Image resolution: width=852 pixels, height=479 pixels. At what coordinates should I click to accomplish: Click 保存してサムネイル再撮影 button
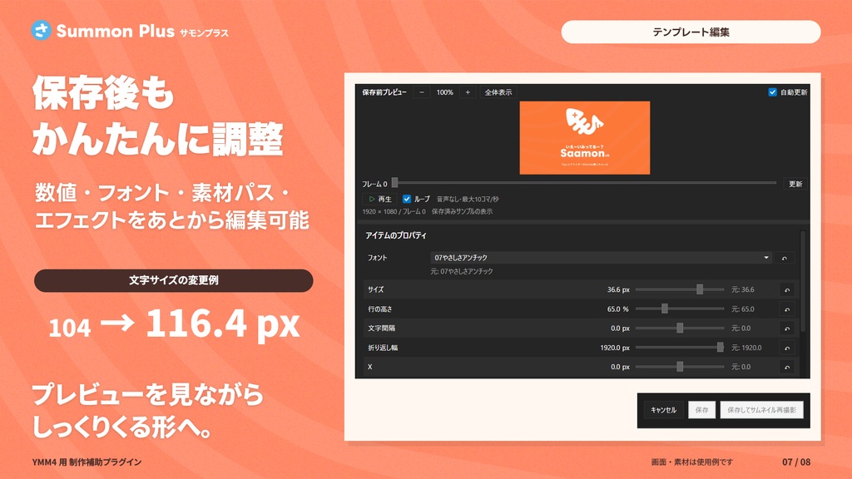click(761, 410)
